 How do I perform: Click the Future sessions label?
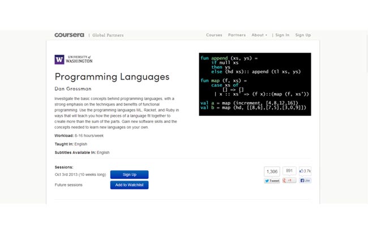pyautogui.click(x=69, y=185)
